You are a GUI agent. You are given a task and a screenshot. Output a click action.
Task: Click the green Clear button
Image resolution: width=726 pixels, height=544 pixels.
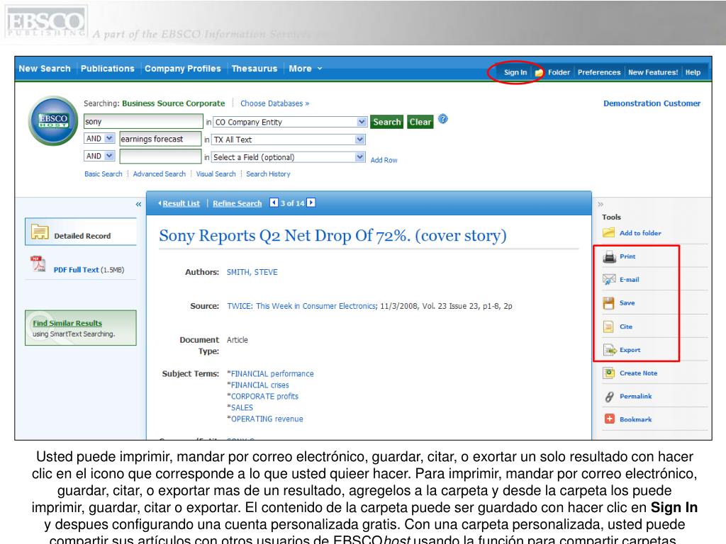pyautogui.click(x=420, y=122)
